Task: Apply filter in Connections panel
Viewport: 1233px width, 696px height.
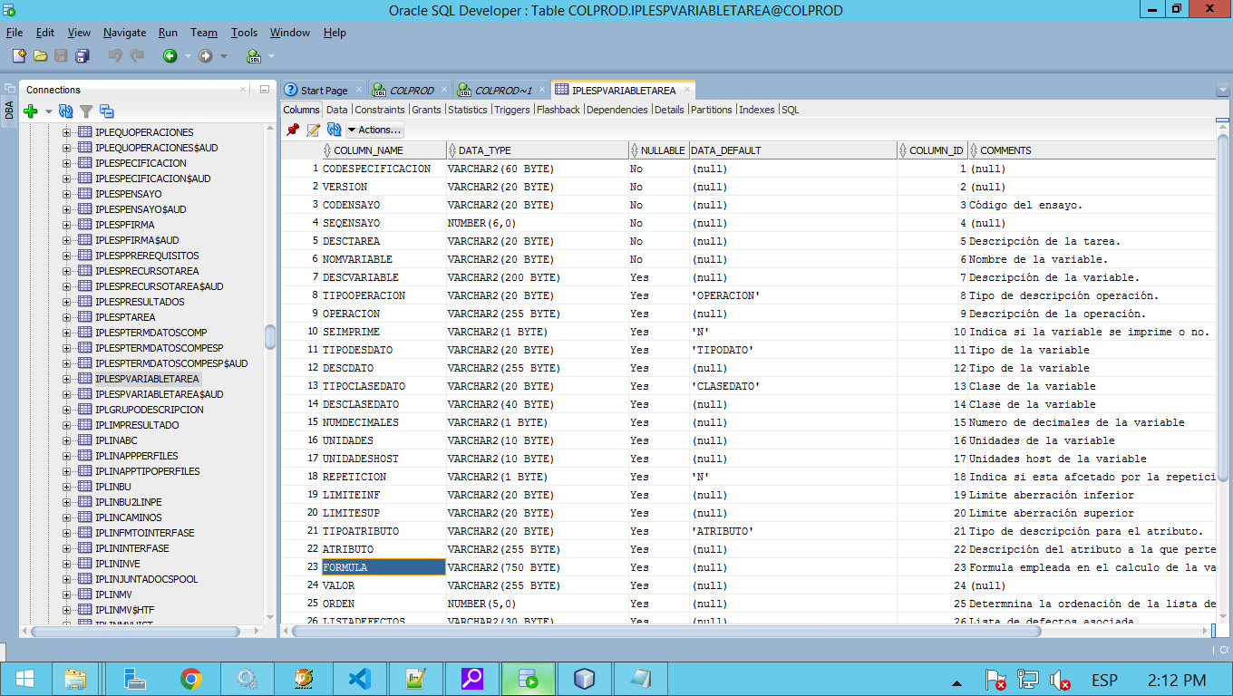Action: click(x=86, y=111)
